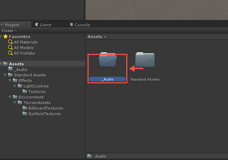228x160 pixels.
Task: Click the BillboardTextures folder icon
Action: pos(25,108)
